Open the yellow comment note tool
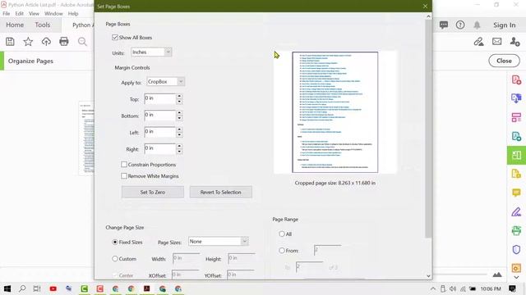Image resolution: width=526 pixels, height=295 pixels. point(516,193)
